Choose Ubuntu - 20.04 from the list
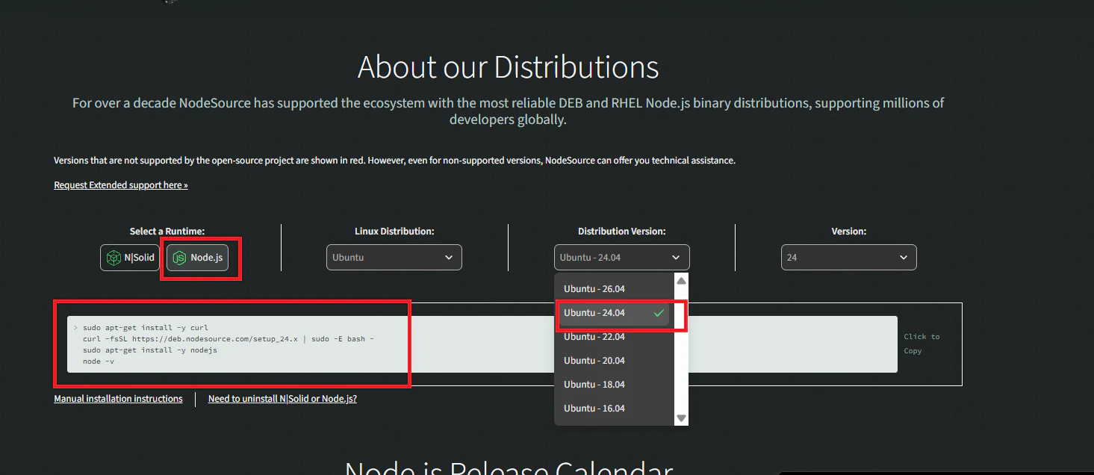1094x475 pixels. click(614, 361)
